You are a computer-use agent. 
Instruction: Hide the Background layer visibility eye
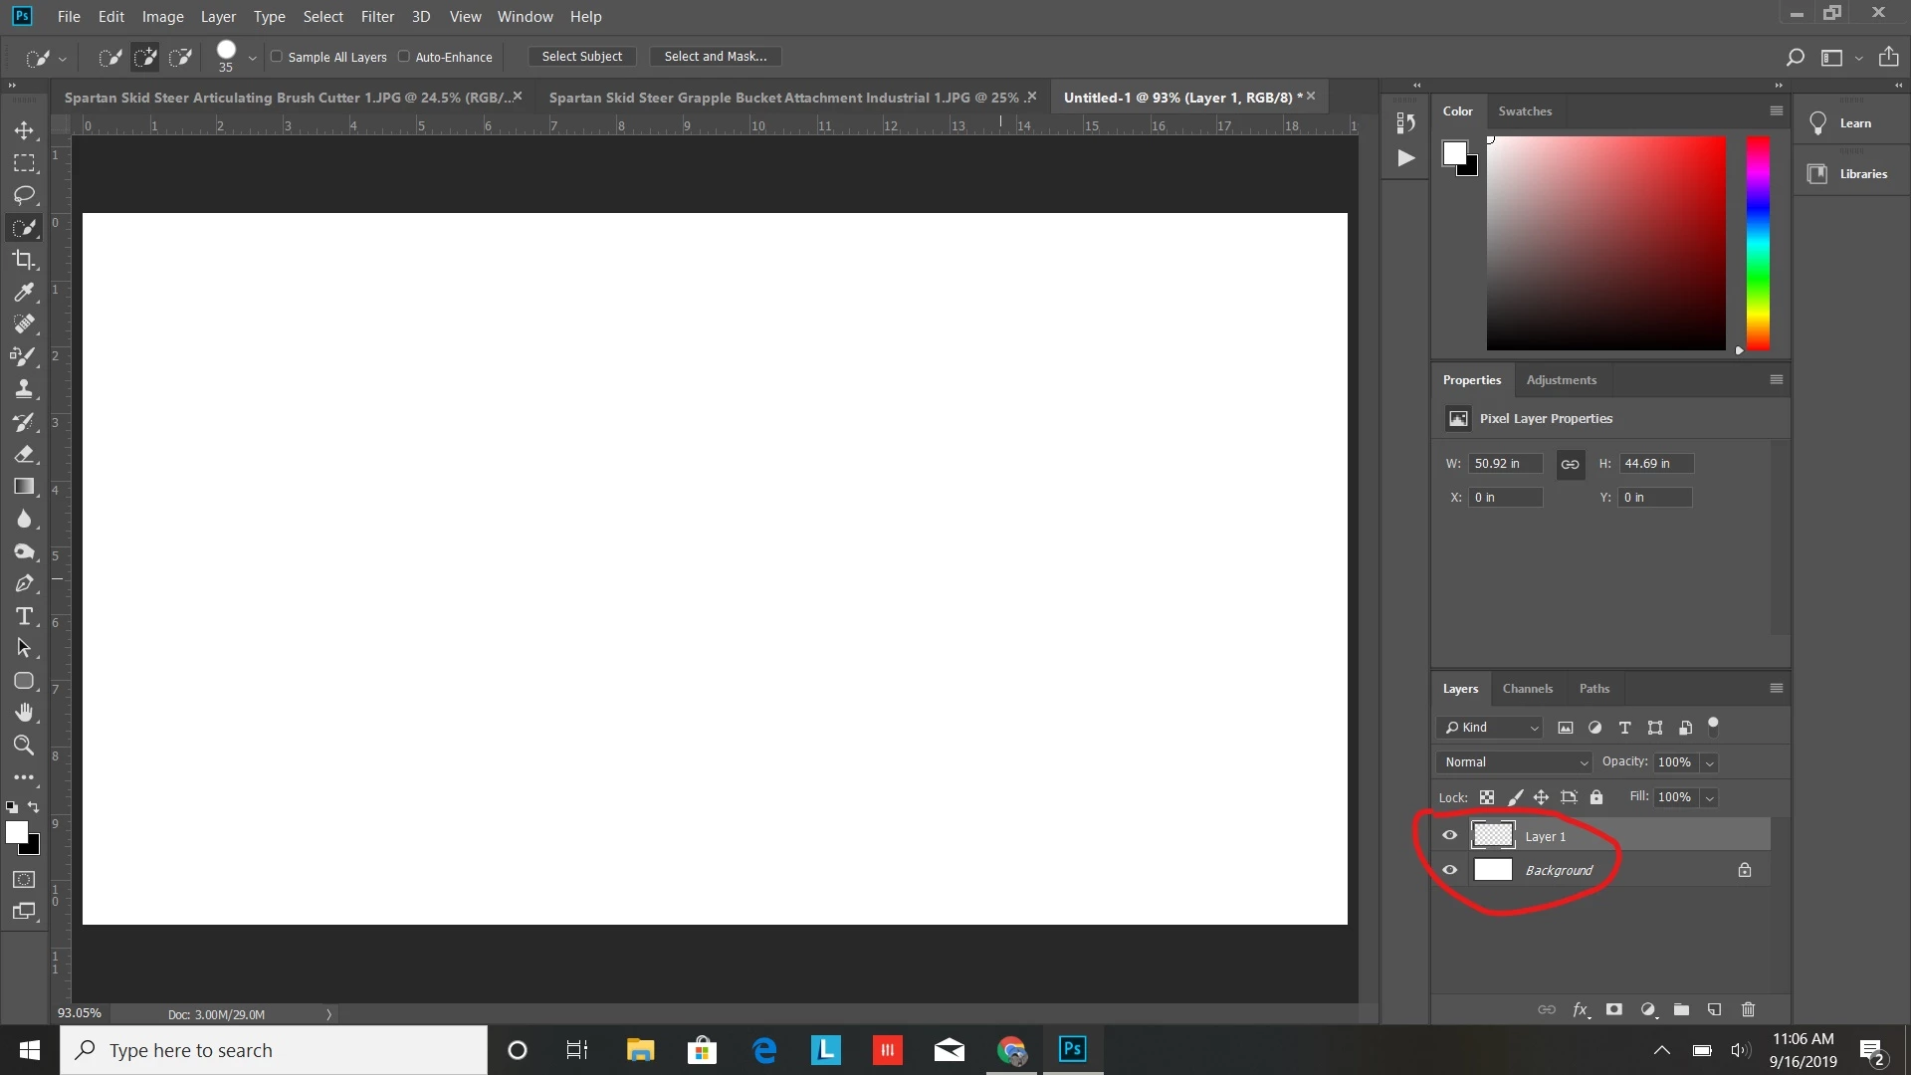1450,870
